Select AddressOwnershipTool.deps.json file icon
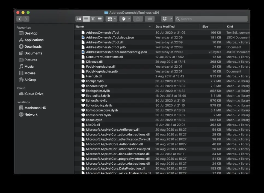This screenshot has height=193, width=264. (83, 38)
